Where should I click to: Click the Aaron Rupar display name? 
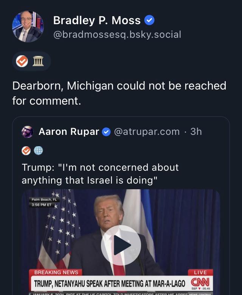click(x=69, y=131)
